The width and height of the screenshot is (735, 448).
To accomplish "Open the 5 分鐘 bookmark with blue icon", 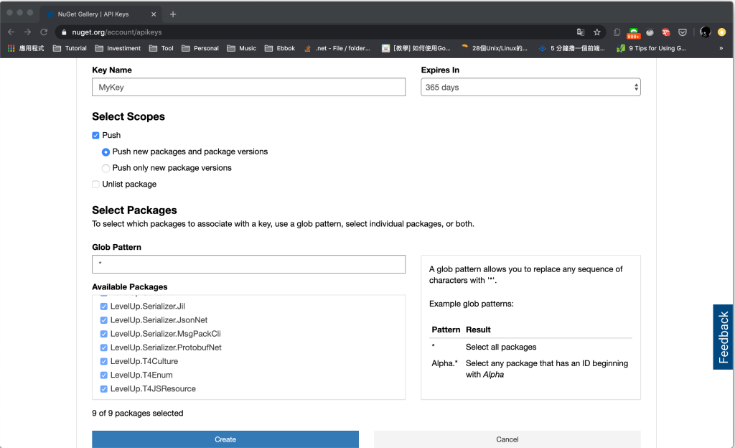I will (572, 48).
